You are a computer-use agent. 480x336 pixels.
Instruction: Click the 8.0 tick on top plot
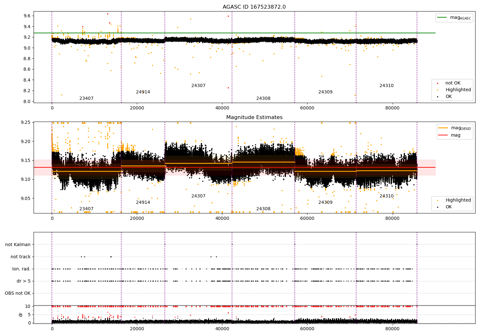[x=27, y=102]
